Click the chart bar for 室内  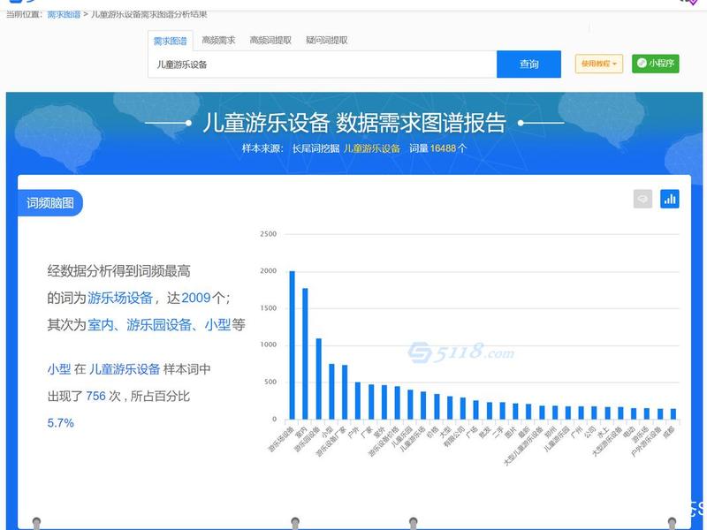[305, 354]
